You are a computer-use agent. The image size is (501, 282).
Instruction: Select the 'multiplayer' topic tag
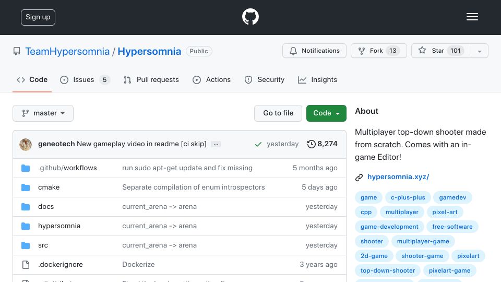tap(402, 213)
